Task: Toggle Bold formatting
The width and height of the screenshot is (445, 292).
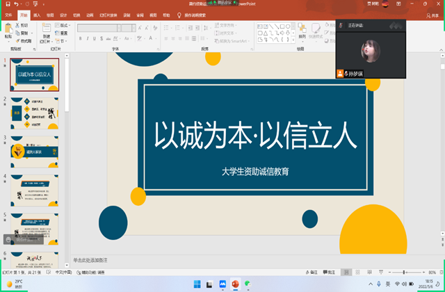Action: point(81,38)
